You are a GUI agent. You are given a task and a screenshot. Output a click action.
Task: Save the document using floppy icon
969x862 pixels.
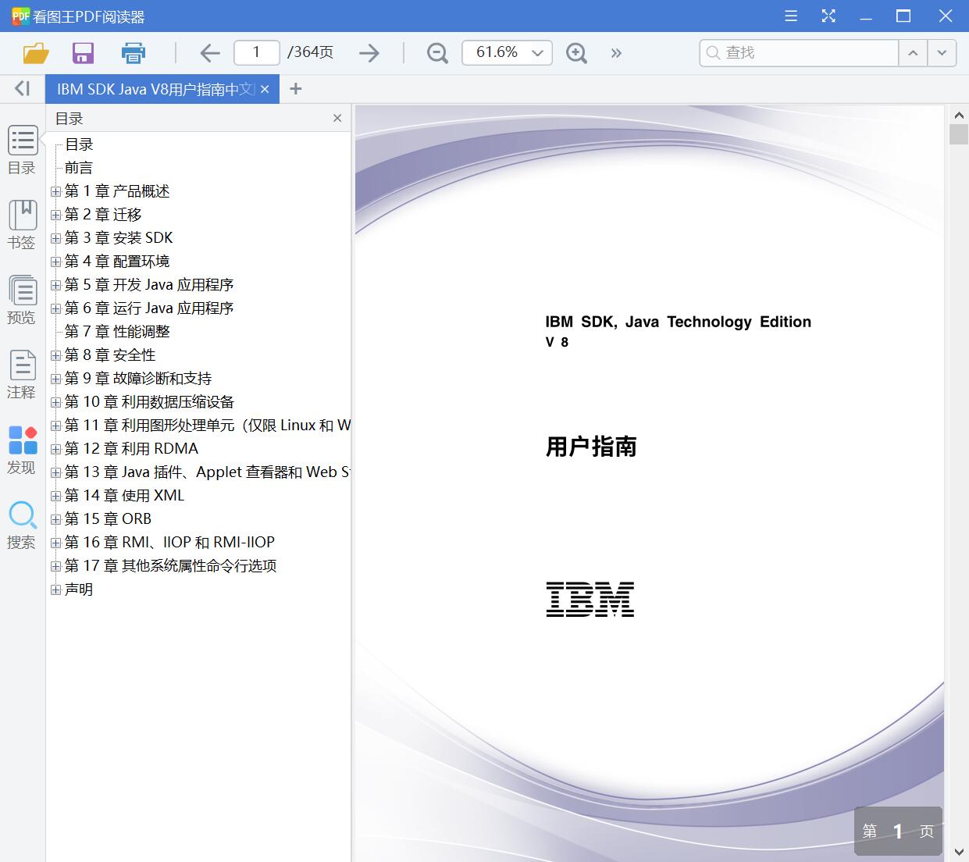tap(83, 53)
